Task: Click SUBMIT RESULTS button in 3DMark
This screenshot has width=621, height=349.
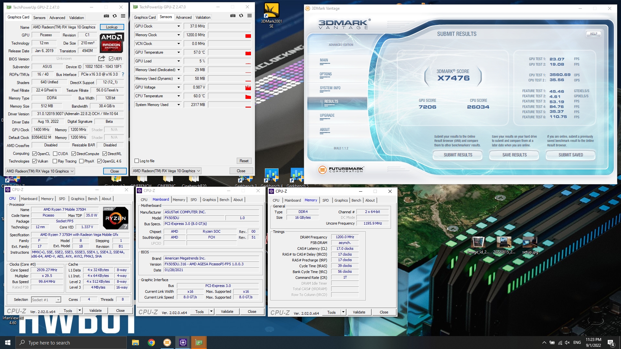Action: 458,155
